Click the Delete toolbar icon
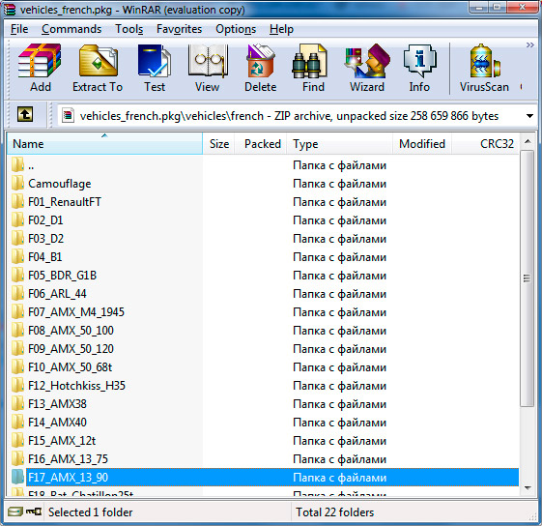The height and width of the screenshot is (526, 542). [x=260, y=68]
